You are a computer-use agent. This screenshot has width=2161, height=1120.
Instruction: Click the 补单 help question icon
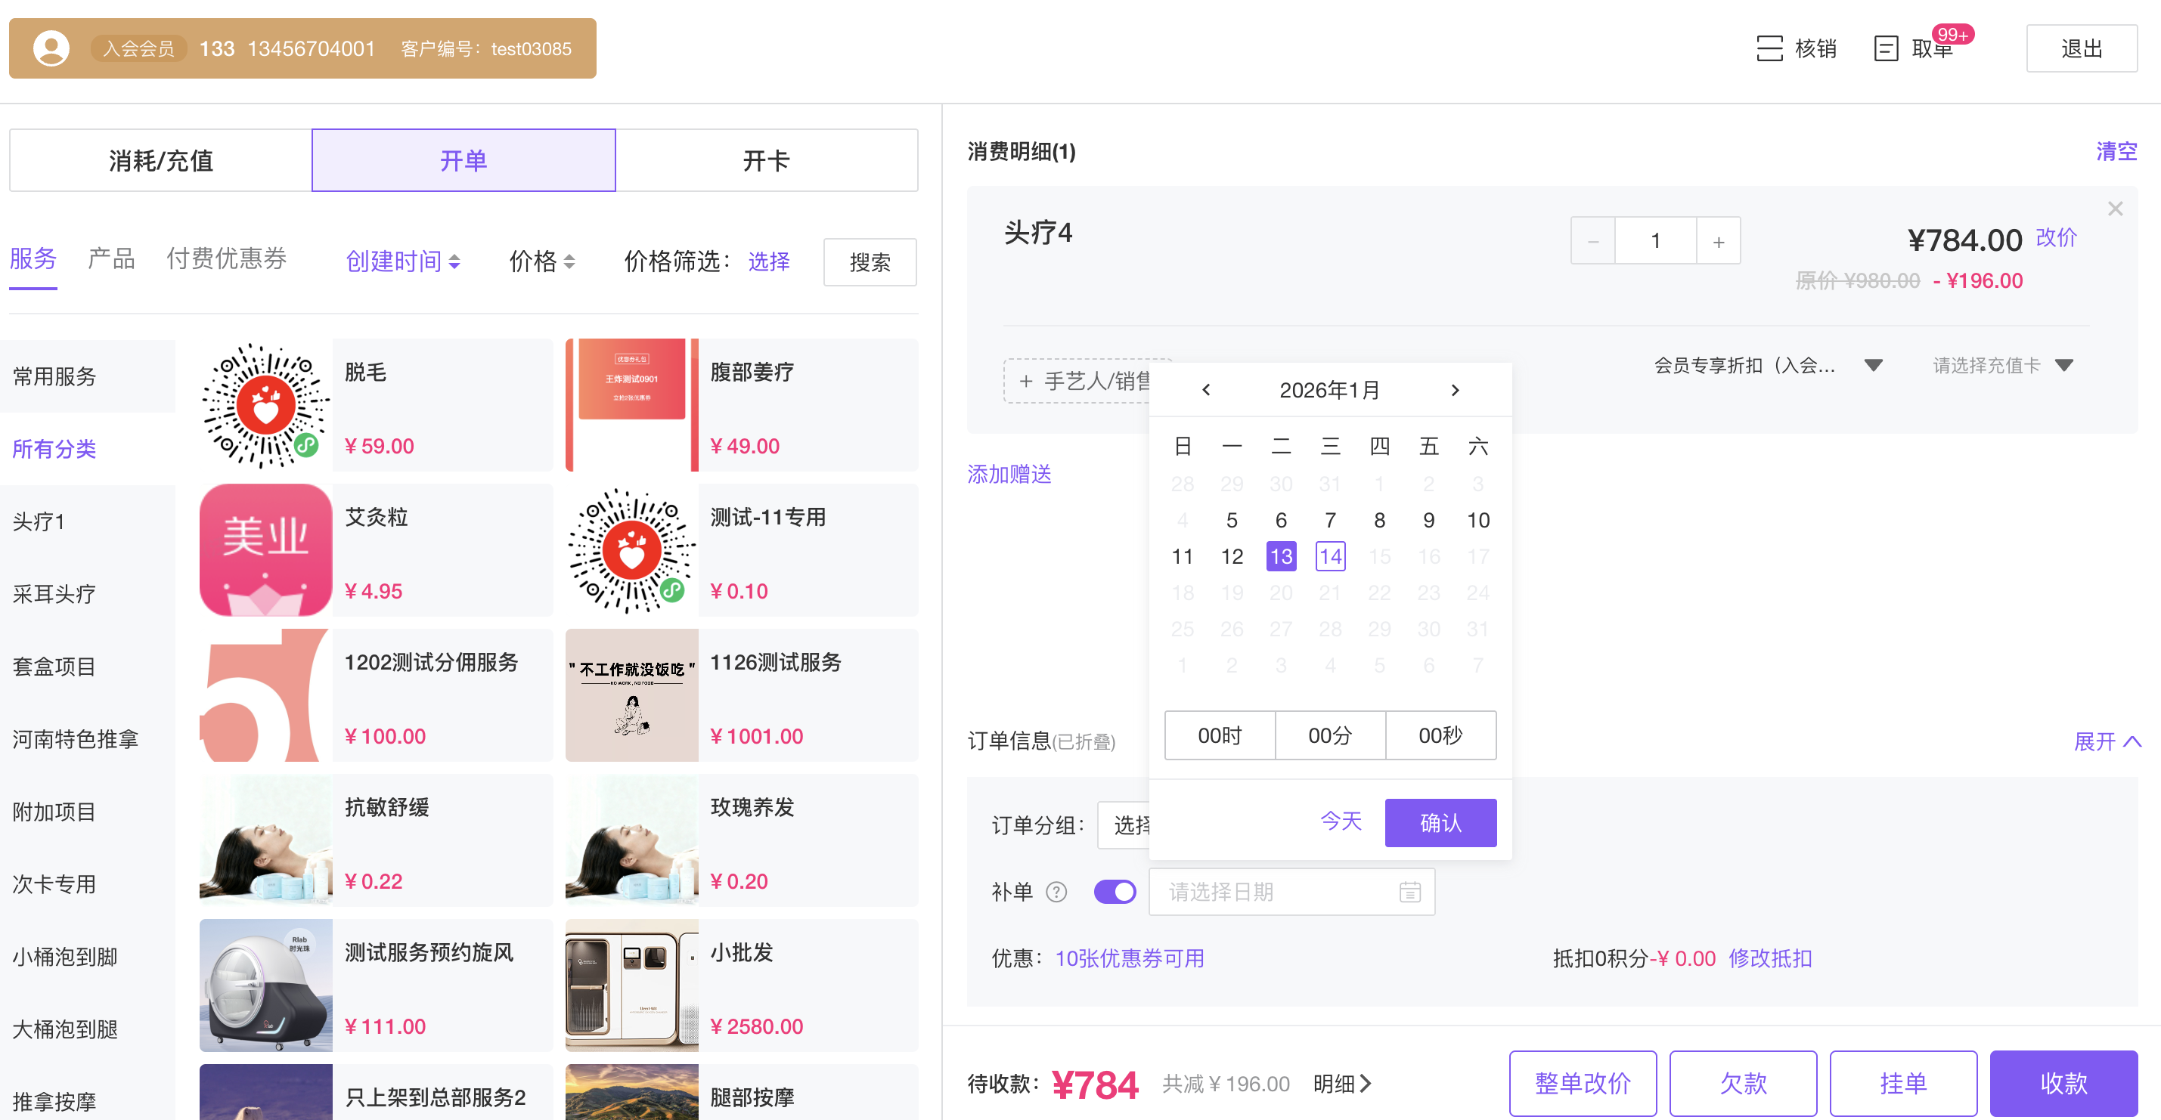pos(1056,892)
